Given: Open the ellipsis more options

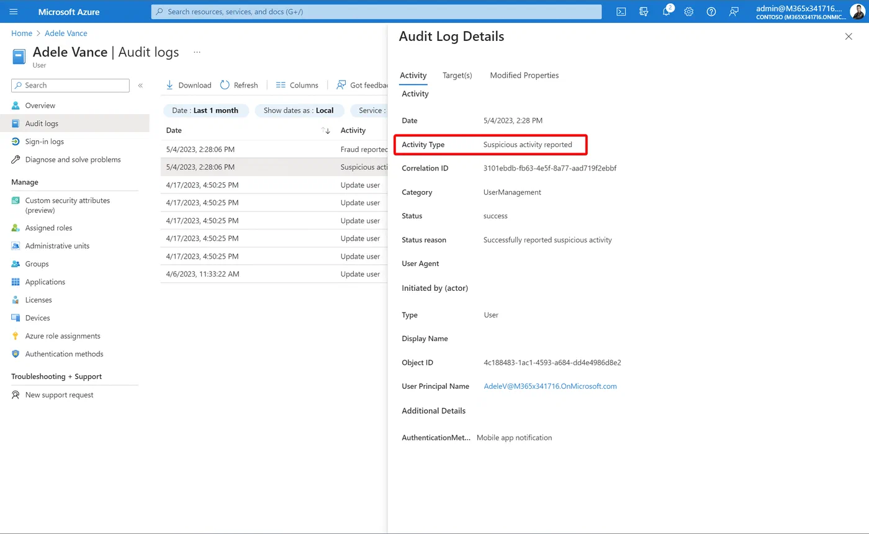Looking at the screenshot, I should click(197, 52).
